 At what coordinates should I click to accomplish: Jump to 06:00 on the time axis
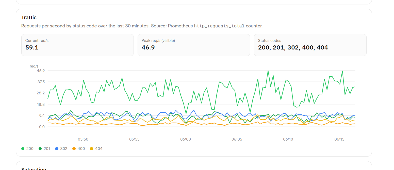point(186,139)
